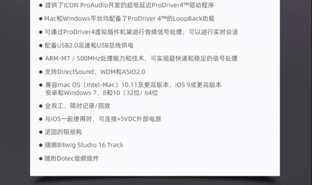Click the 全双工，同时记录/回放 text
Viewport: 312px width, 185px height.
pos(77,106)
